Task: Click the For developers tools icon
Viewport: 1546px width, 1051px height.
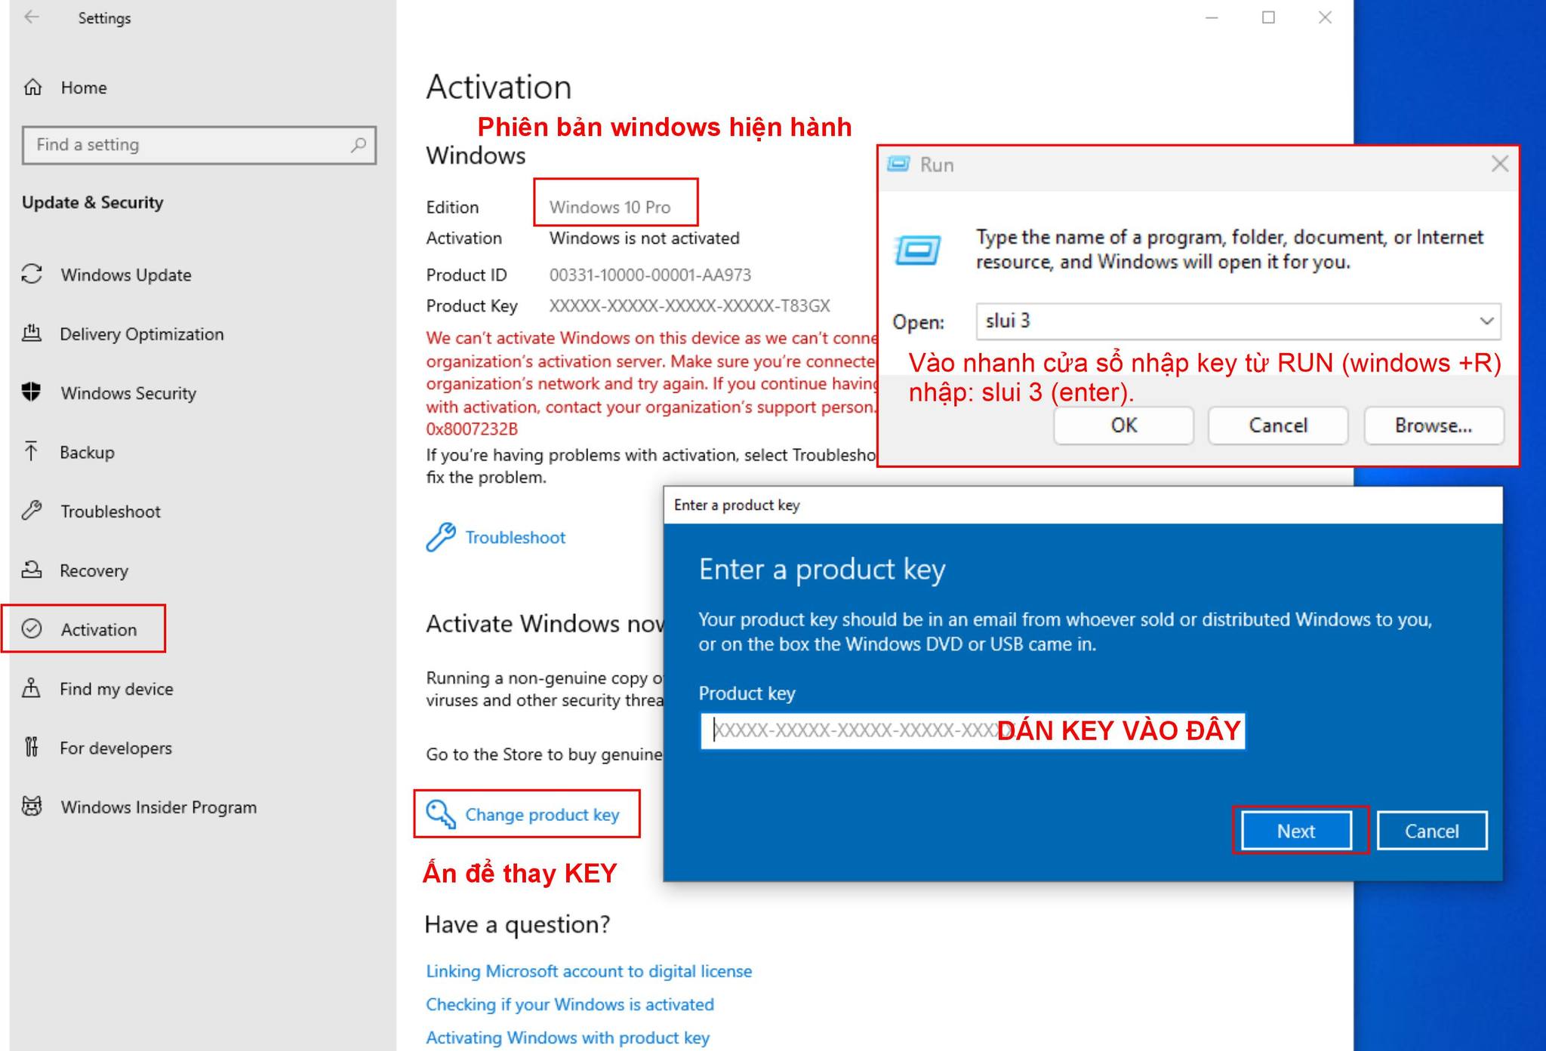Action: pos(32,747)
